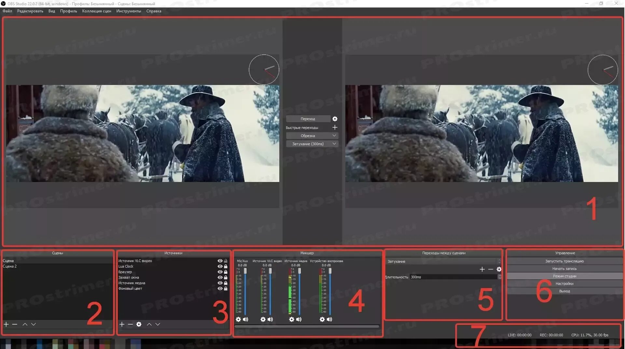The width and height of the screenshot is (625, 349).
Task: Open the Затухание transition type combo box
Action: click(x=443, y=261)
